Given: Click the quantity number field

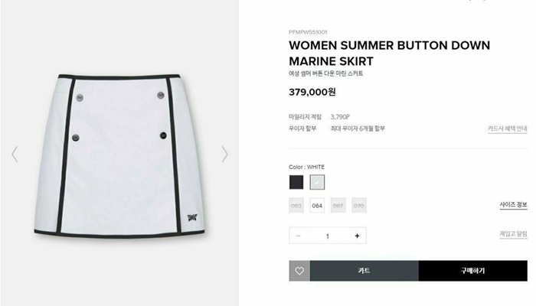Looking at the screenshot, I should 328,236.
